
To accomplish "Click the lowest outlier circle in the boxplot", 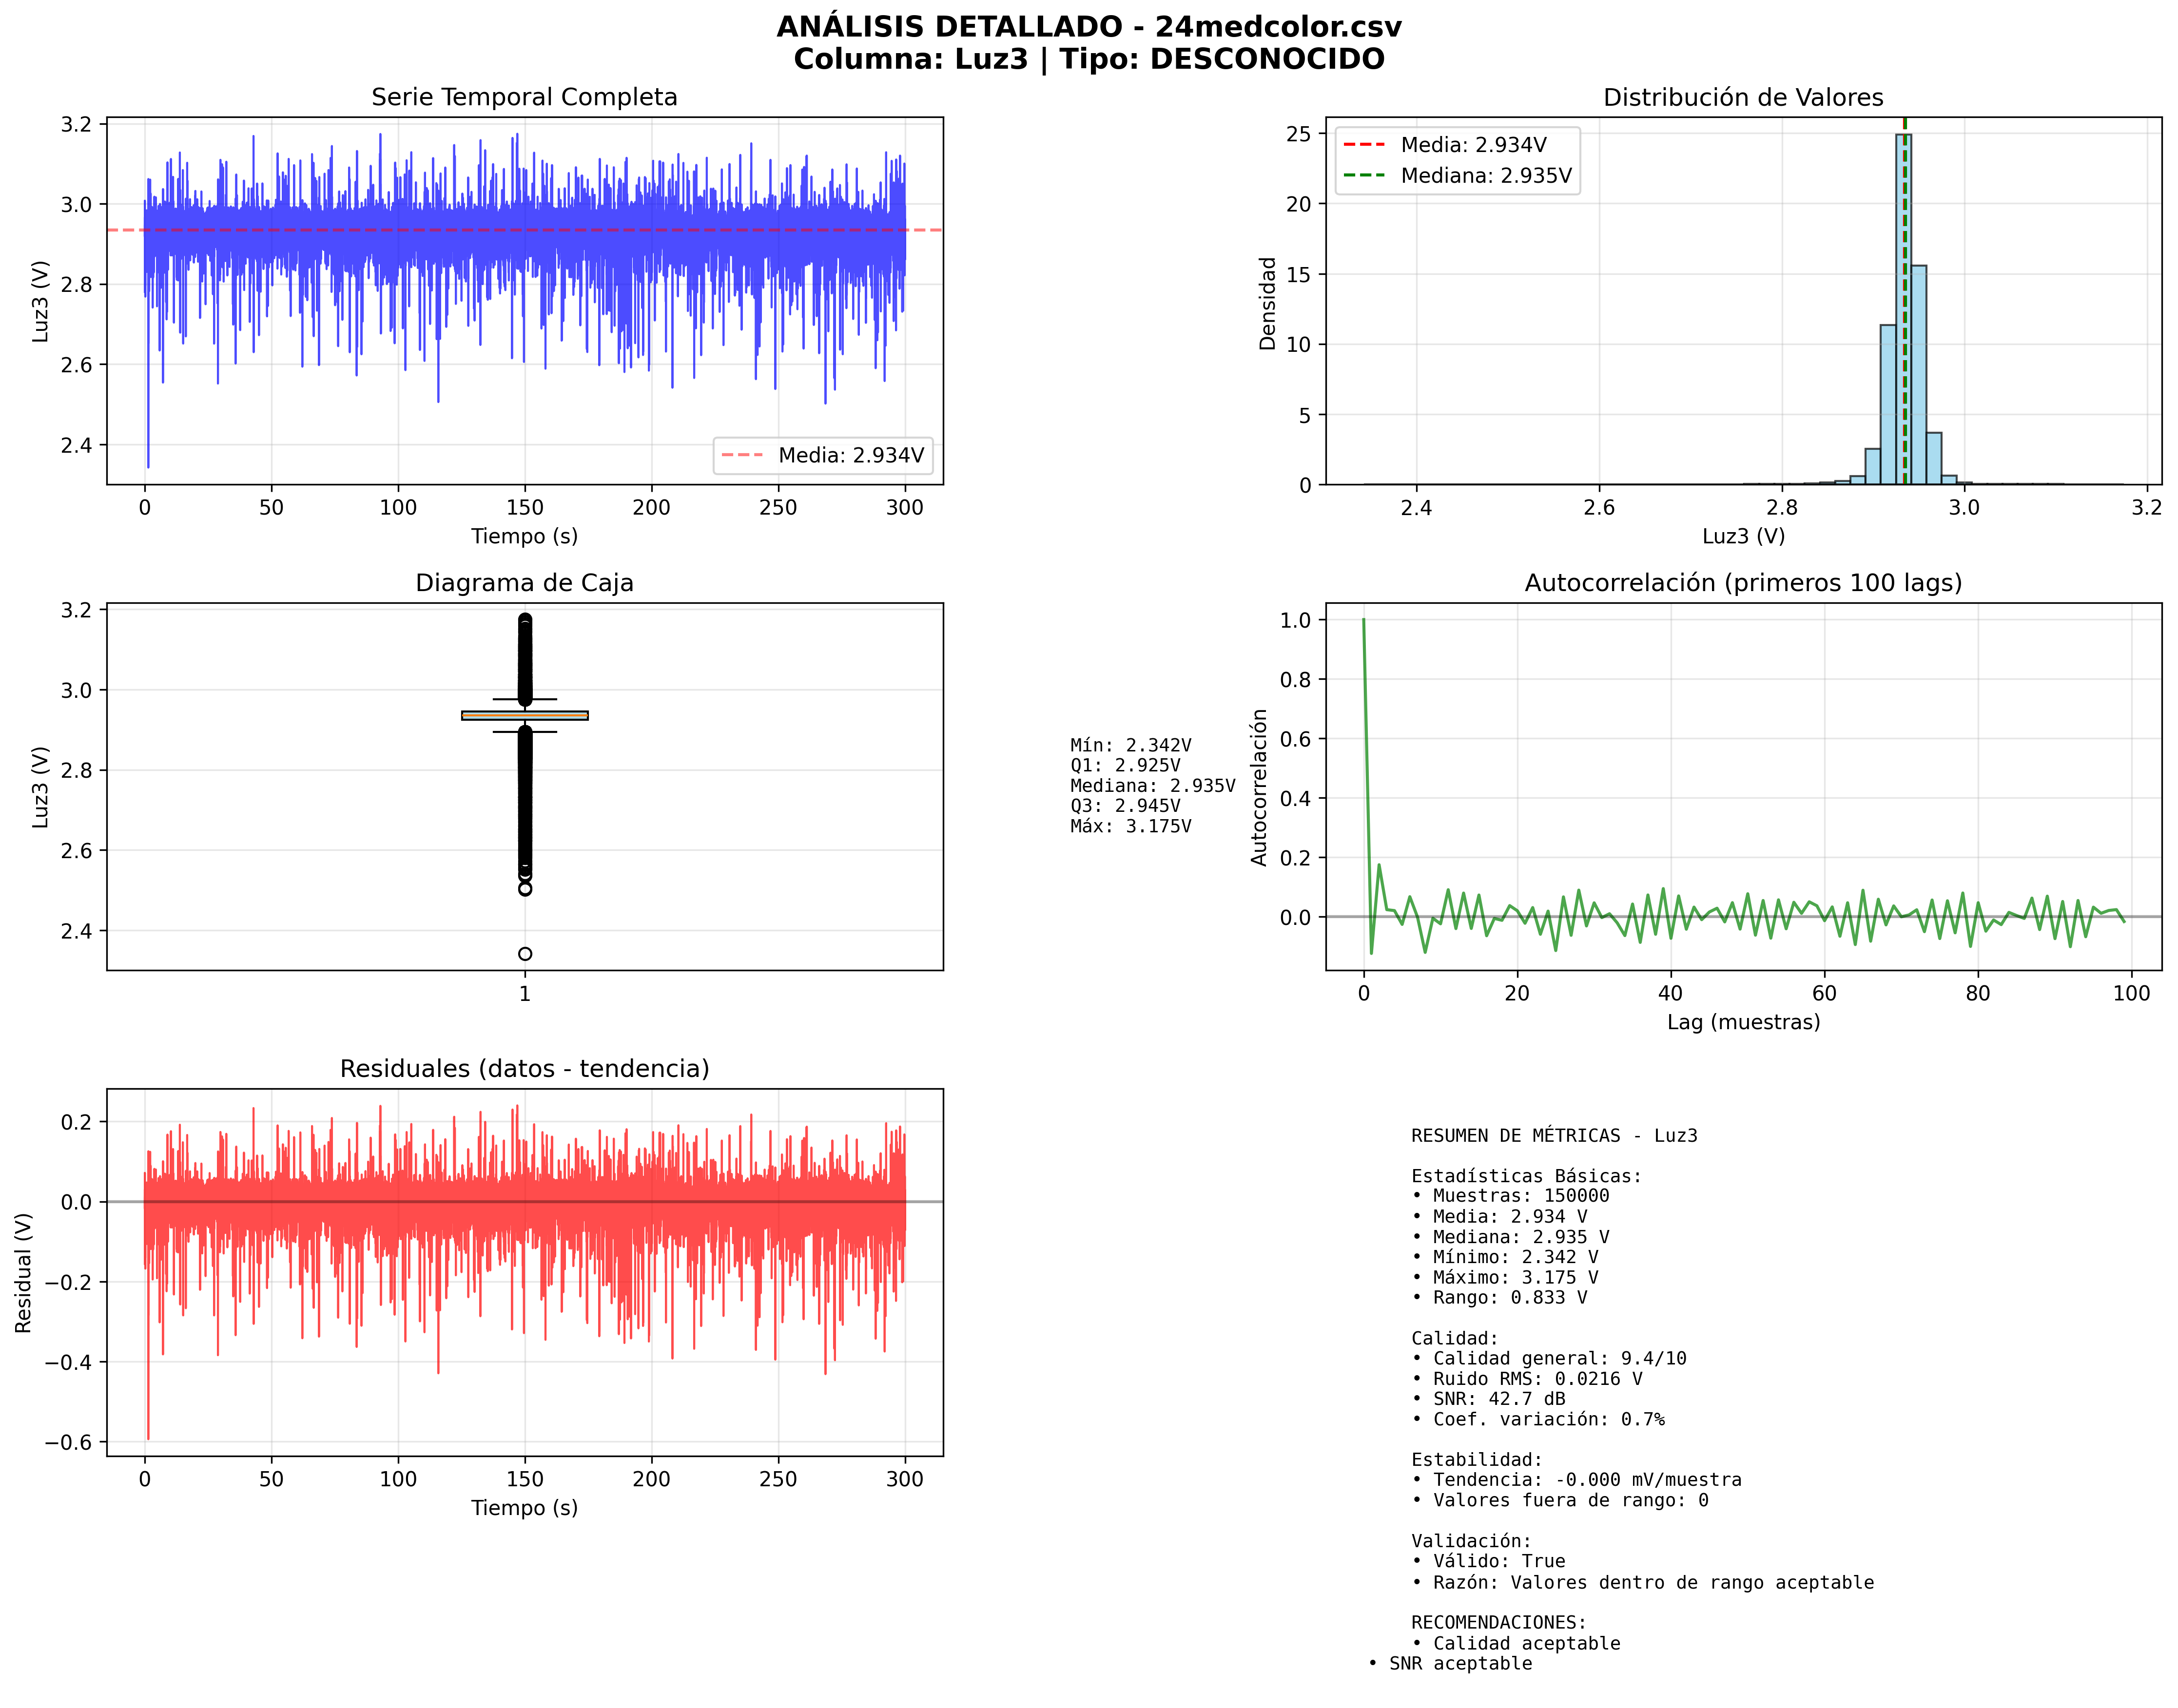I will pyautogui.click(x=525, y=954).
